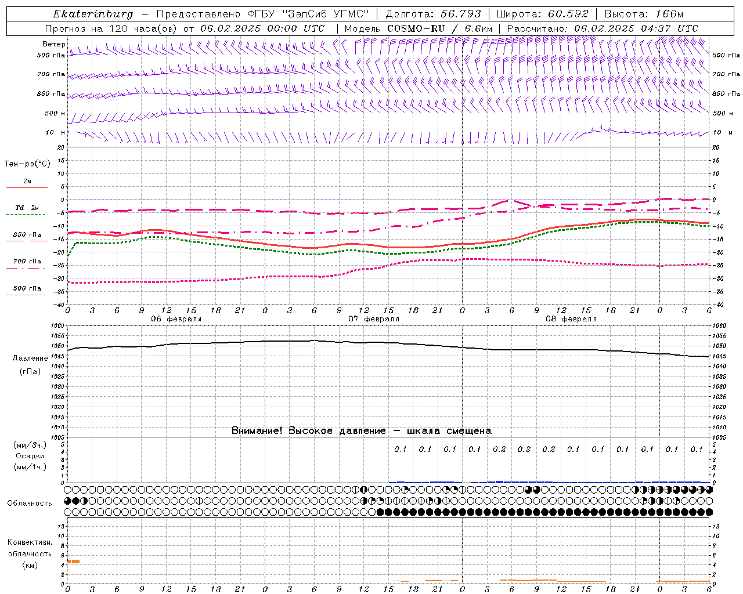Click the 08 февраля date label
Screen dimensions: 743x594
pyautogui.click(x=571, y=319)
